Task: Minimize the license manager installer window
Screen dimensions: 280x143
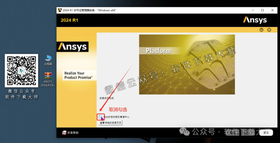Action: [x=253, y=10]
